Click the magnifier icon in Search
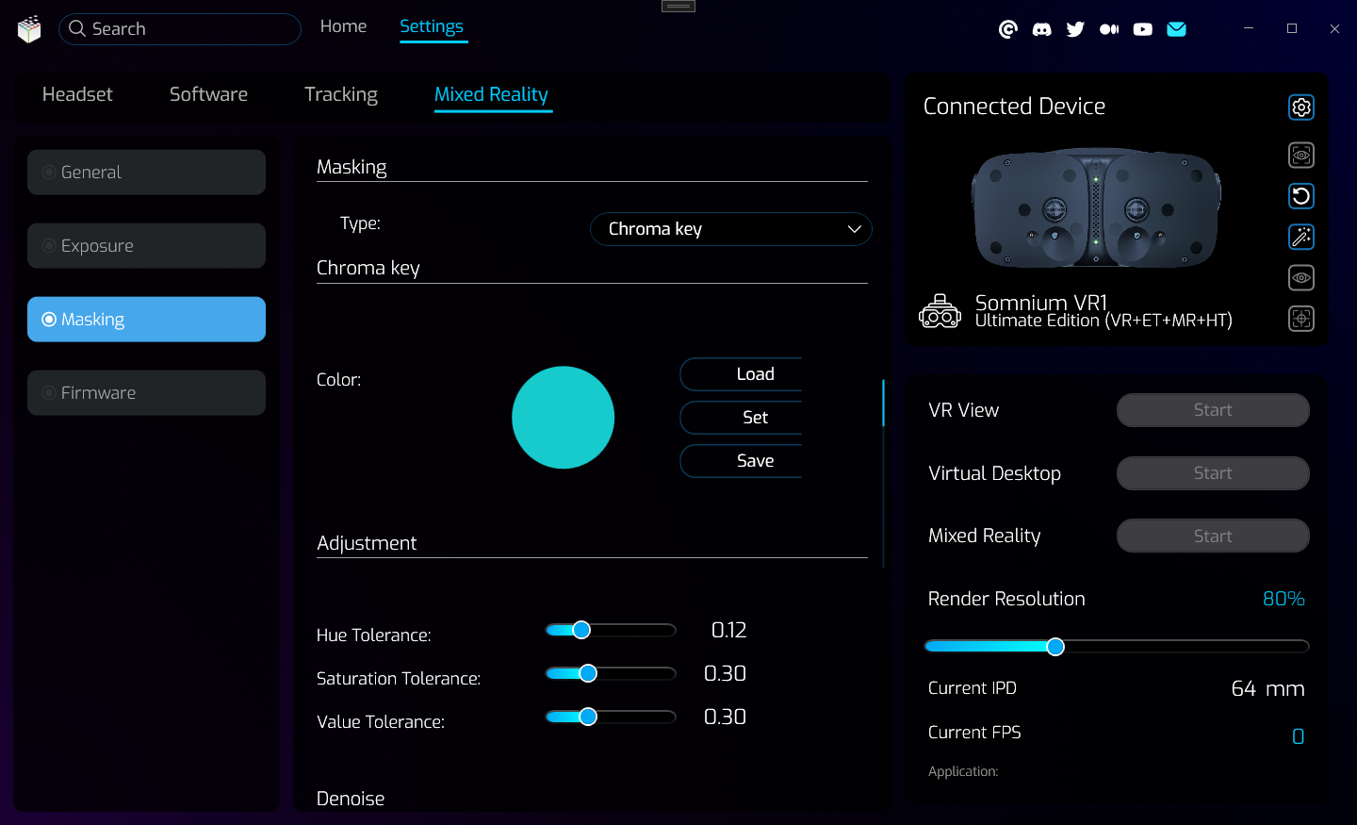This screenshot has height=825, width=1357. point(77,28)
